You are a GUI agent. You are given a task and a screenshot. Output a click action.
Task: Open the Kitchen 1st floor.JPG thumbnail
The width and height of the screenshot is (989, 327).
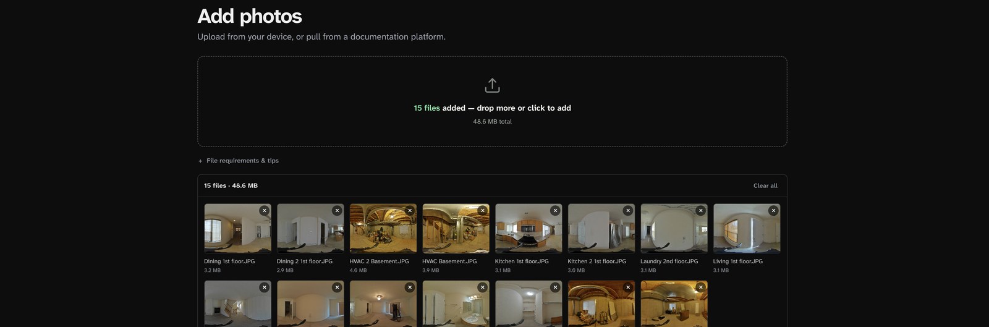[528, 229]
